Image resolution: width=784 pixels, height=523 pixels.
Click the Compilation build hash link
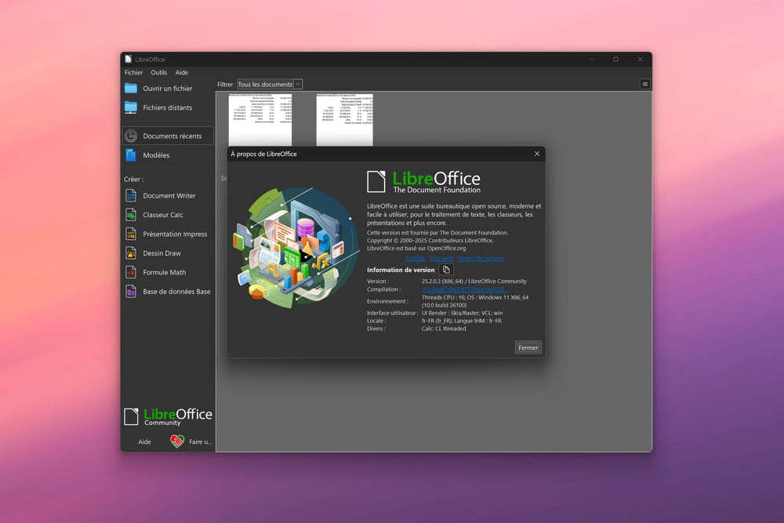point(464,289)
